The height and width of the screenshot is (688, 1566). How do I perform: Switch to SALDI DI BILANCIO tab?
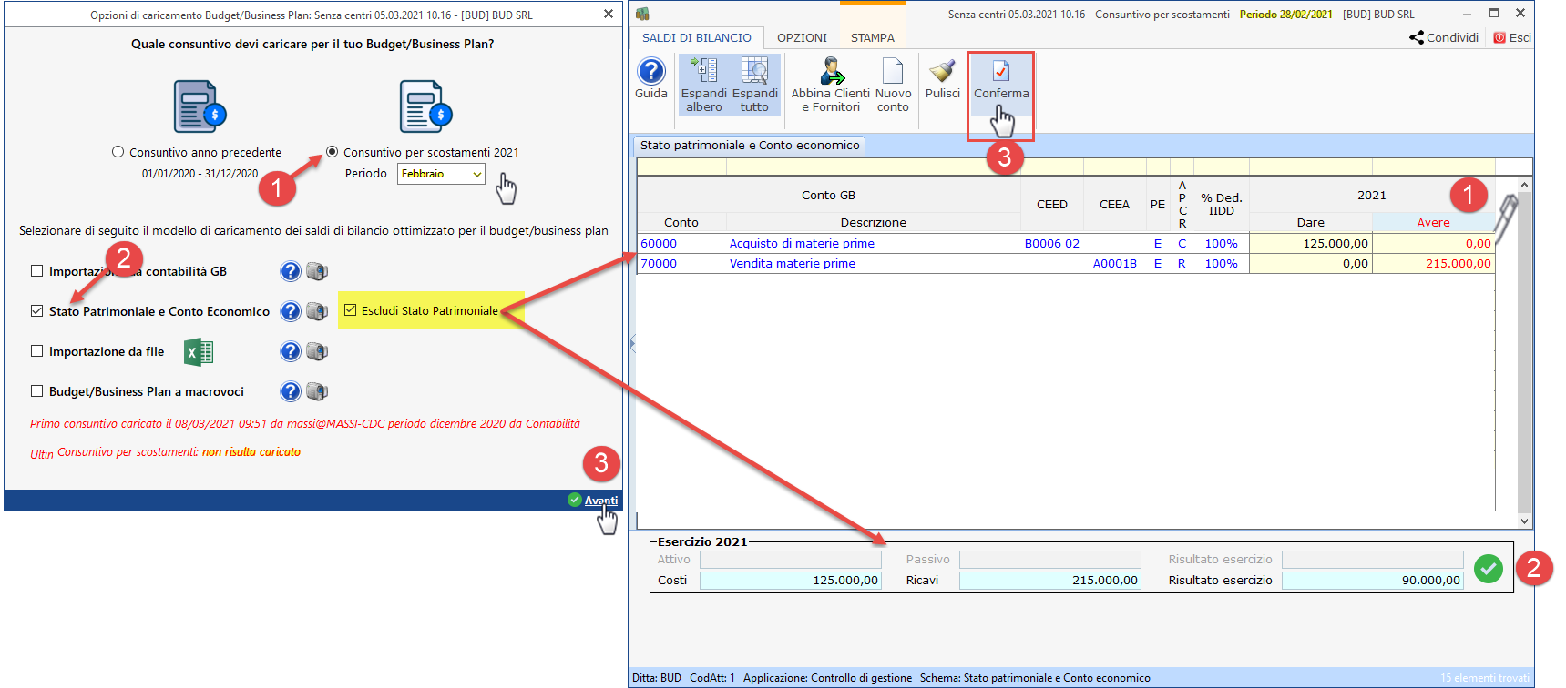pos(697,37)
